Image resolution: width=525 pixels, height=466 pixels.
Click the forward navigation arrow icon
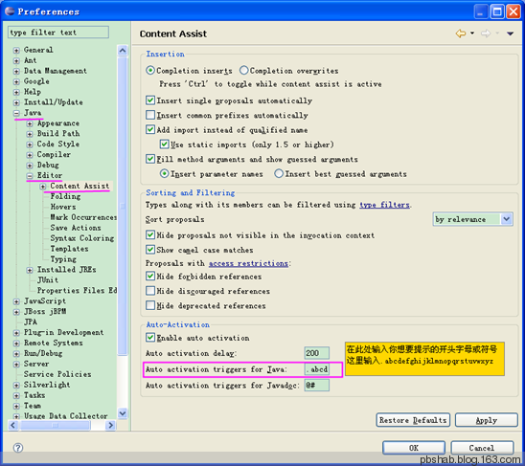pos(486,33)
